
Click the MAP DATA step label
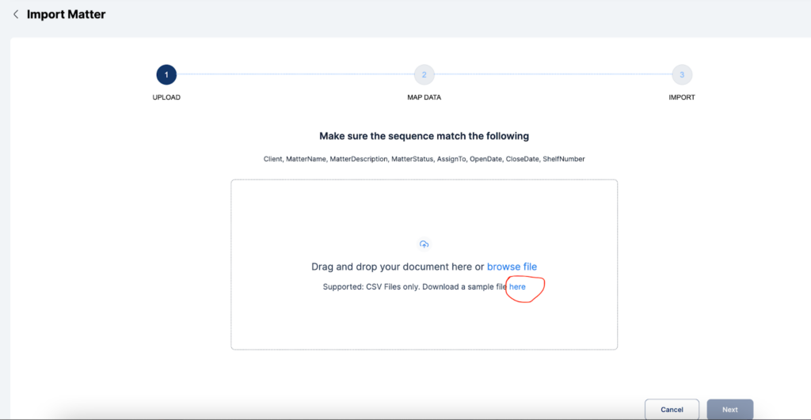(424, 97)
